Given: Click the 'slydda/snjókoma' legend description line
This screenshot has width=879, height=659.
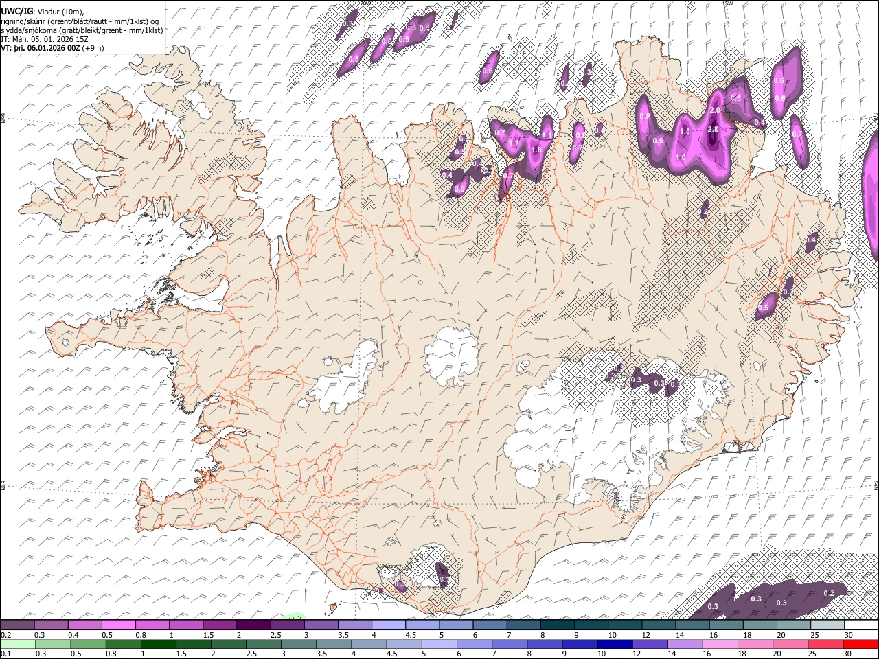Looking at the screenshot, I should 82,30.
